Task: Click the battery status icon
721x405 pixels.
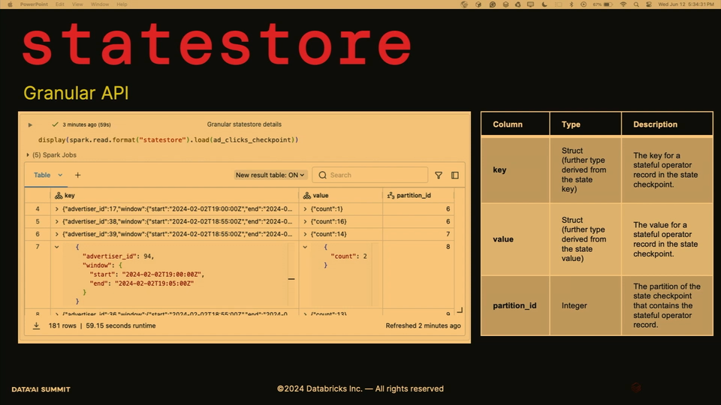Action: 608,4
